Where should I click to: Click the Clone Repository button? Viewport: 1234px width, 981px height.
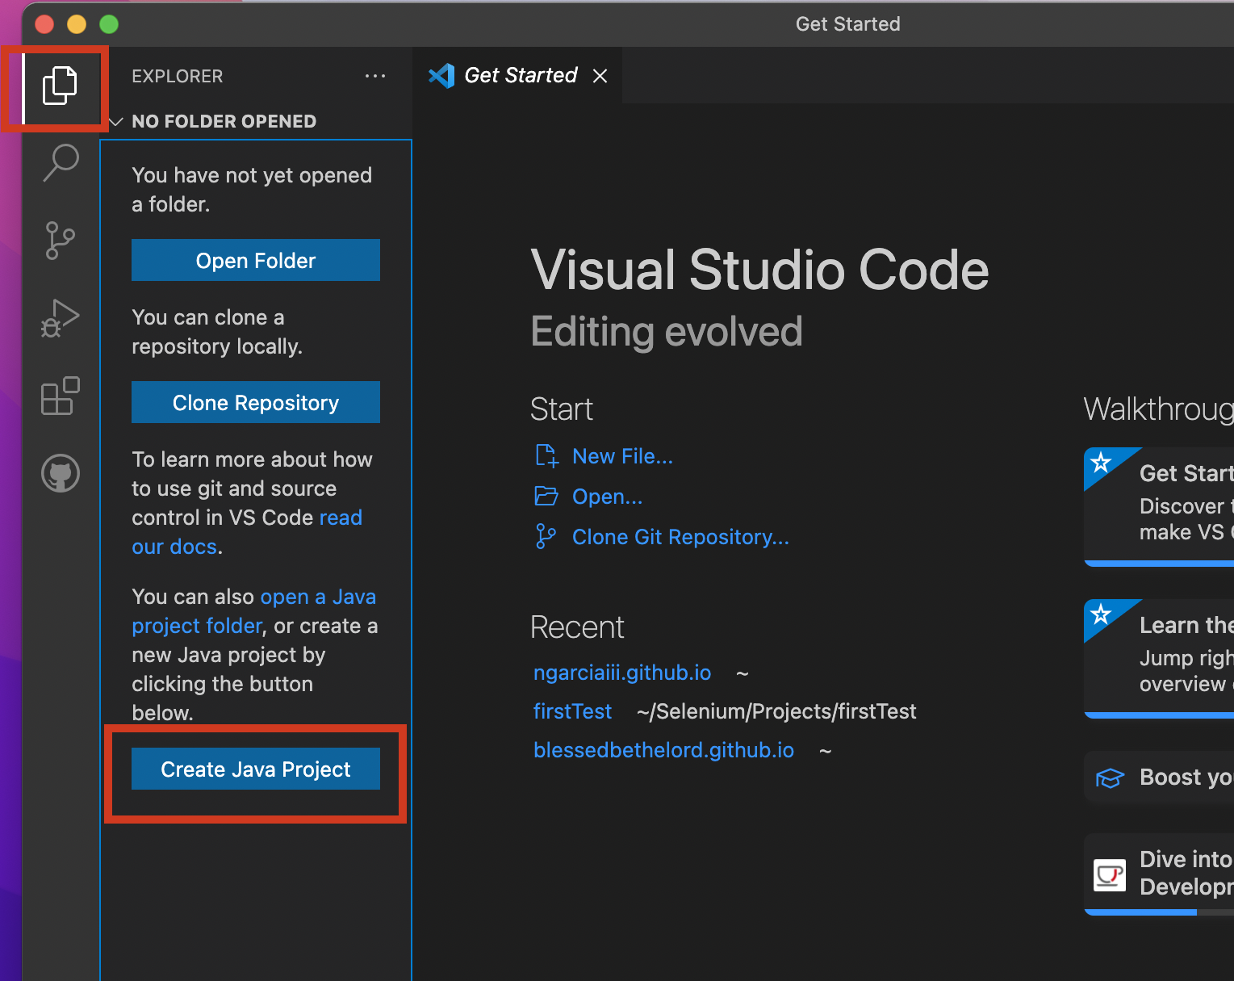pos(255,402)
